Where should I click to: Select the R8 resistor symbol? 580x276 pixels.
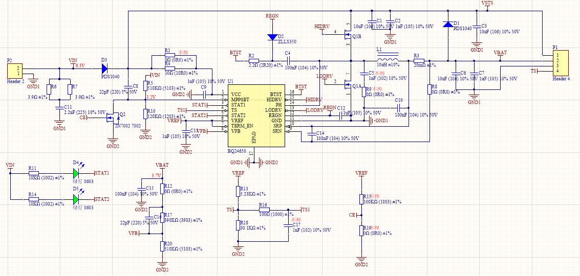tap(429, 89)
